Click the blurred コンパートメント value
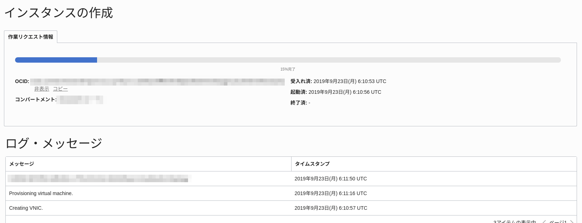 [81, 100]
